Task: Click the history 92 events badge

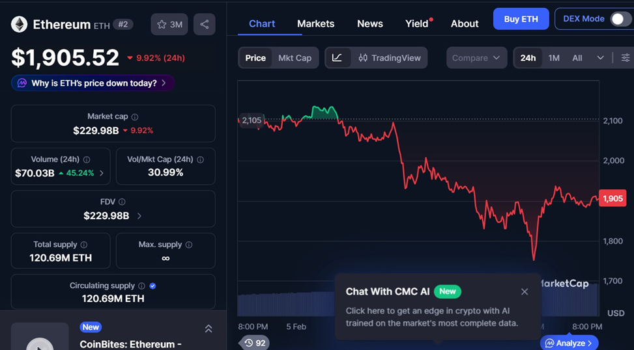Action: coord(255,342)
